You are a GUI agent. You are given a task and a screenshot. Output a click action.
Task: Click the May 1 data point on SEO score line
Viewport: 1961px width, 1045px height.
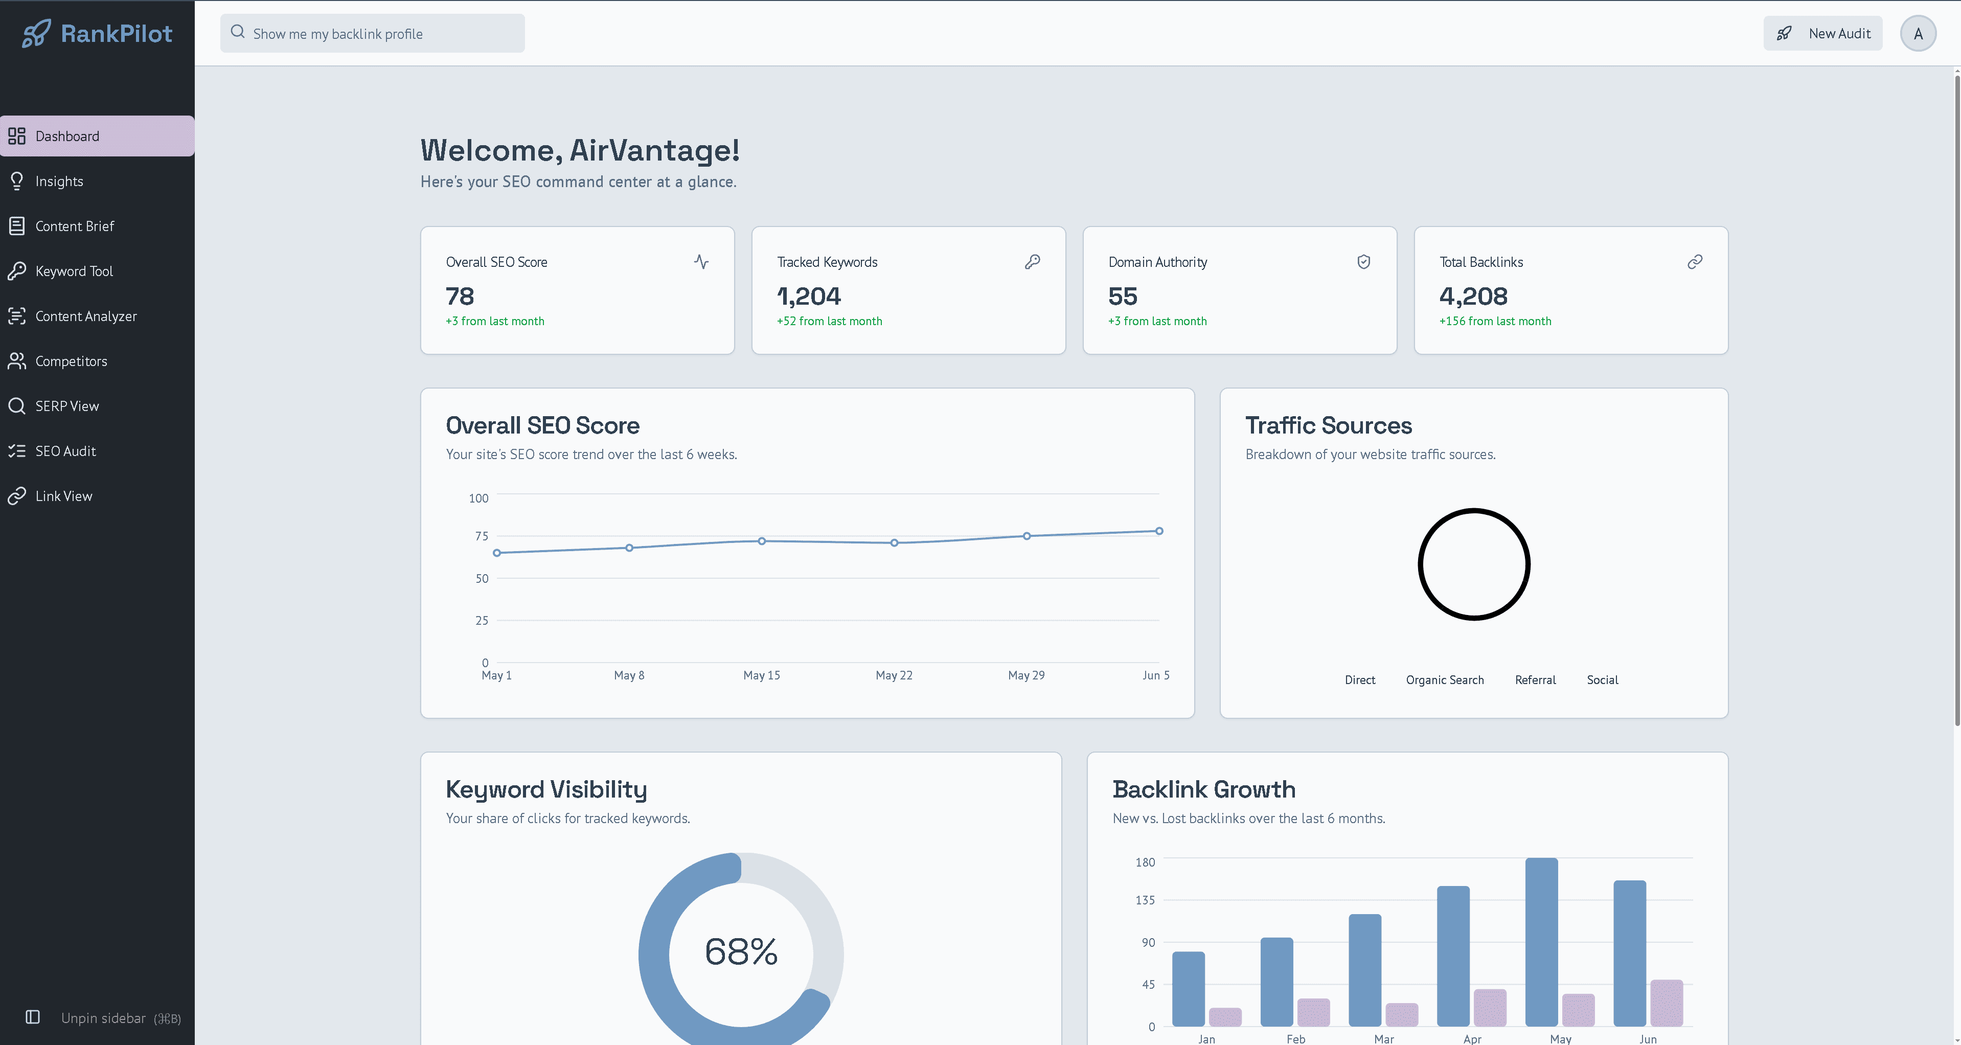tap(497, 553)
